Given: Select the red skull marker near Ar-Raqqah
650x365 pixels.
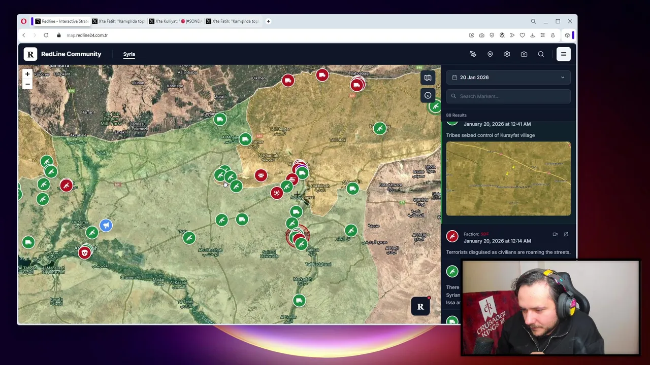Looking at the screenshot, I should (85, 252).
